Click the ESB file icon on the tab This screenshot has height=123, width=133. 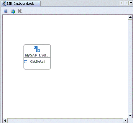4,4
